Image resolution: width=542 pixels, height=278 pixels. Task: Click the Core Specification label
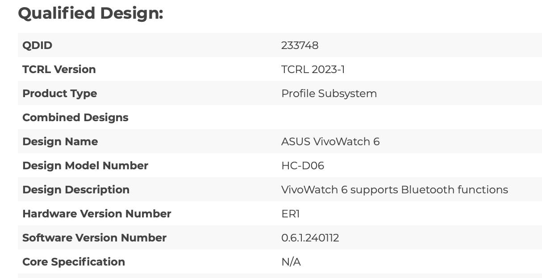[74, 262]
